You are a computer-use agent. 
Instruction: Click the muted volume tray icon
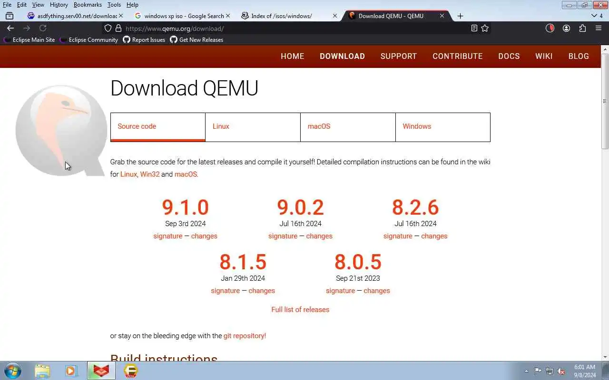tap(561, 371)
